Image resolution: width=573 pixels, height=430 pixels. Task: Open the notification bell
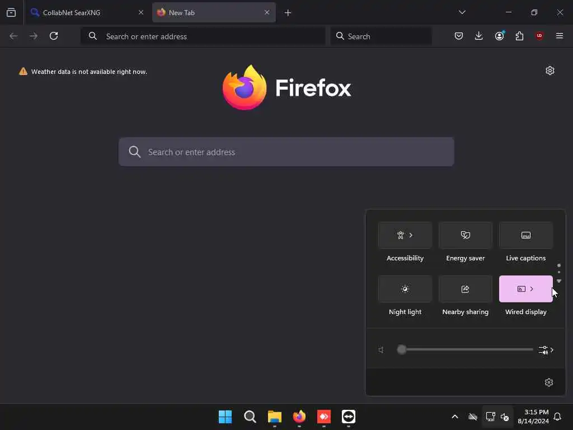[557, 417]
